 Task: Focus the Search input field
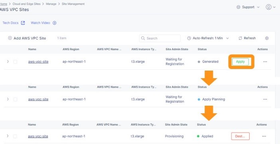click(x=160, y=38)
